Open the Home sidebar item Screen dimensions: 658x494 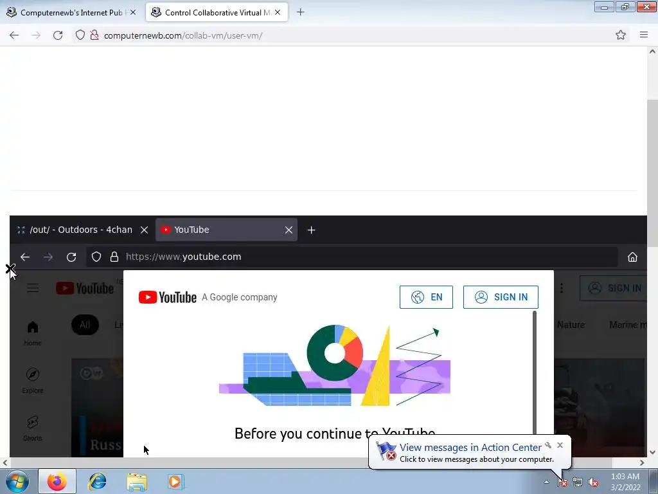pos(33,334)
